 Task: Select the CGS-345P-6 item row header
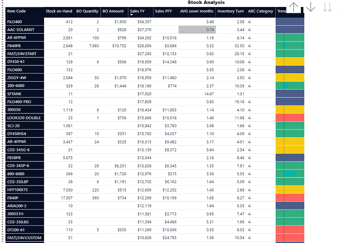(x=25, y=166)
